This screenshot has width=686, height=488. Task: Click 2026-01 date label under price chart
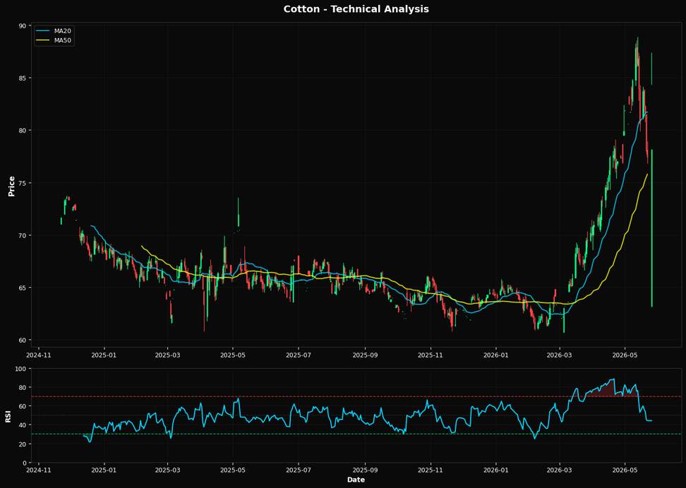point(496,355)
